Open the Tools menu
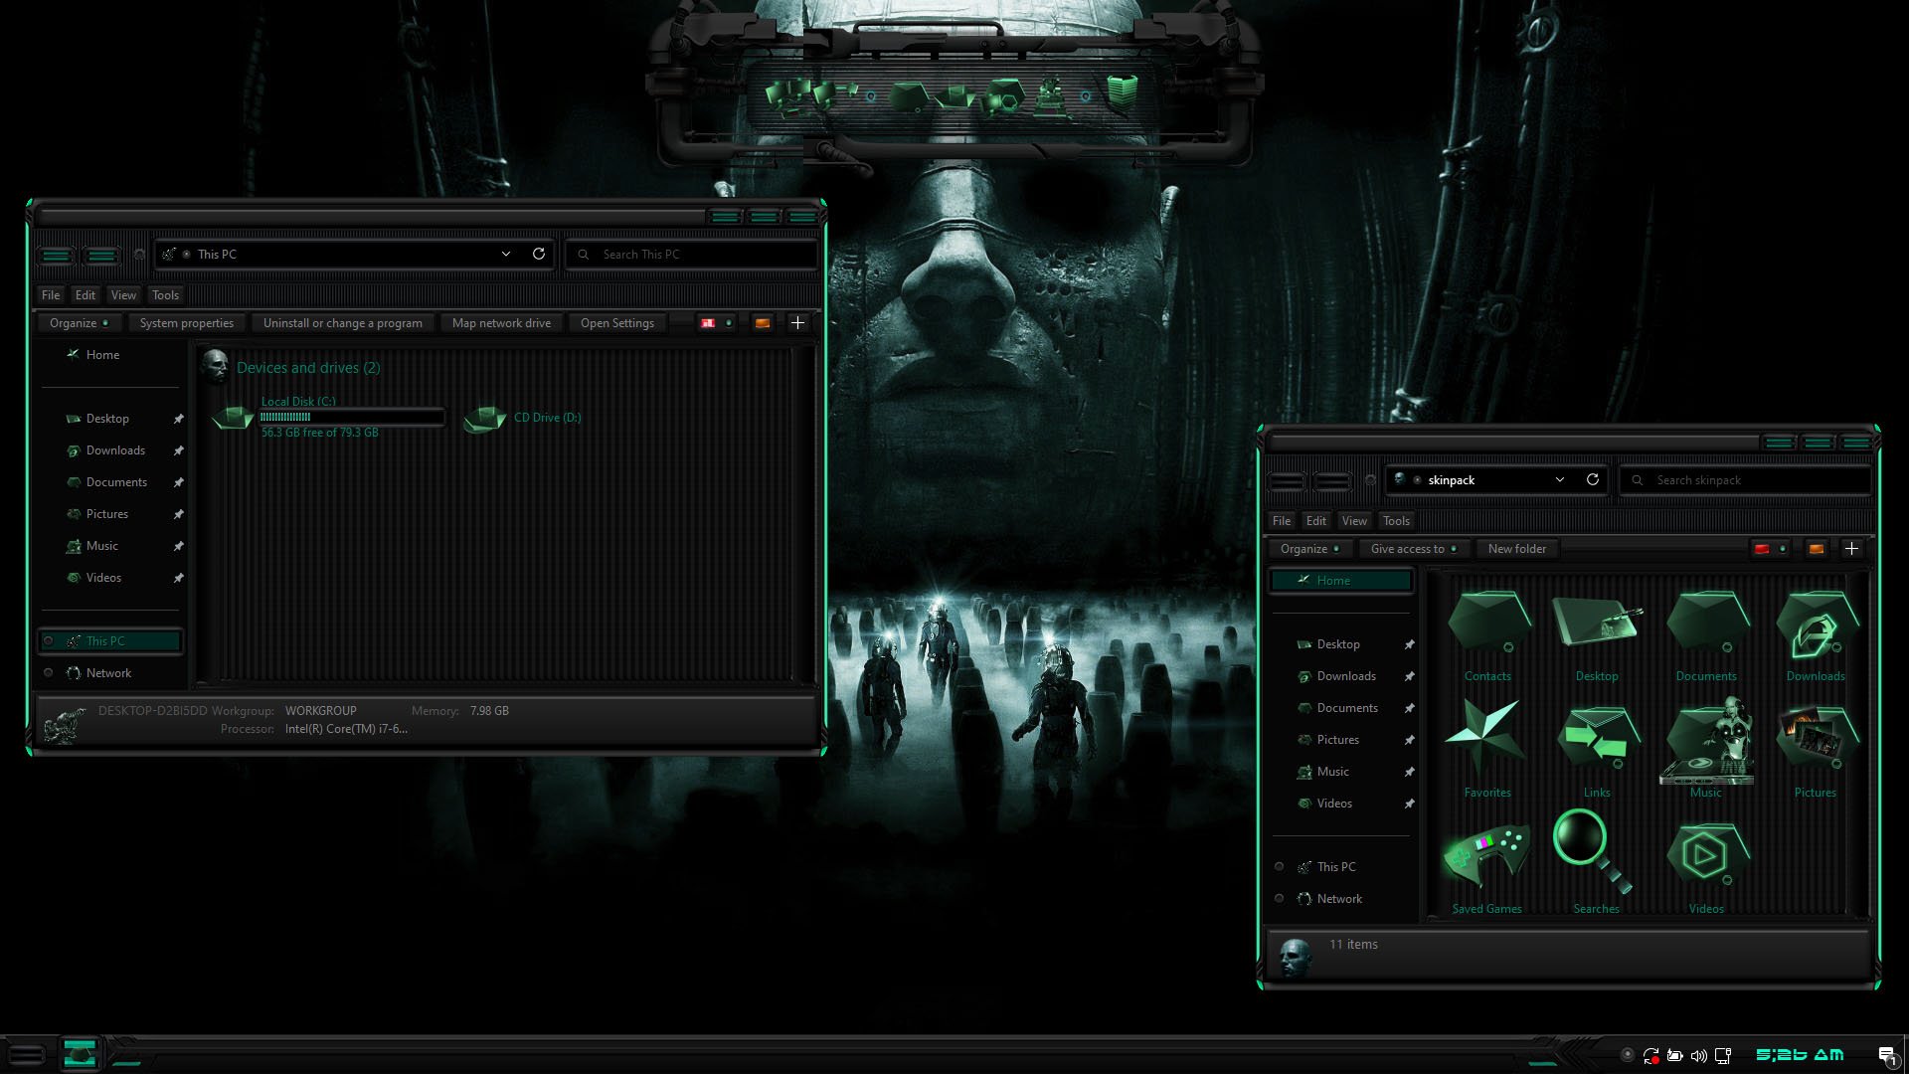1909x1074 pixels. [x=165, y=294]
